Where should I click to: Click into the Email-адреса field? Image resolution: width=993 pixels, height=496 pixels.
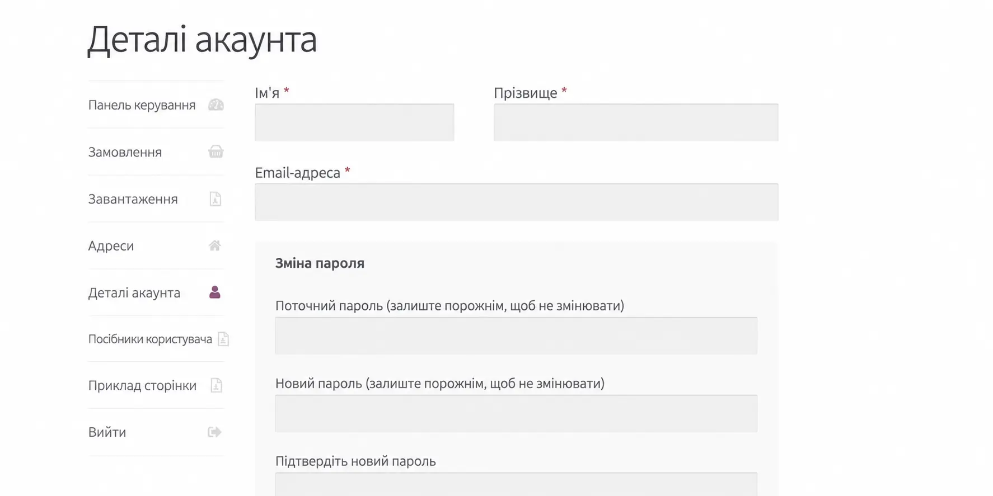coord(516,202)
